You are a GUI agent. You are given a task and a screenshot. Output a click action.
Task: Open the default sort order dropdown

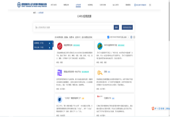(x=125, y=37)
